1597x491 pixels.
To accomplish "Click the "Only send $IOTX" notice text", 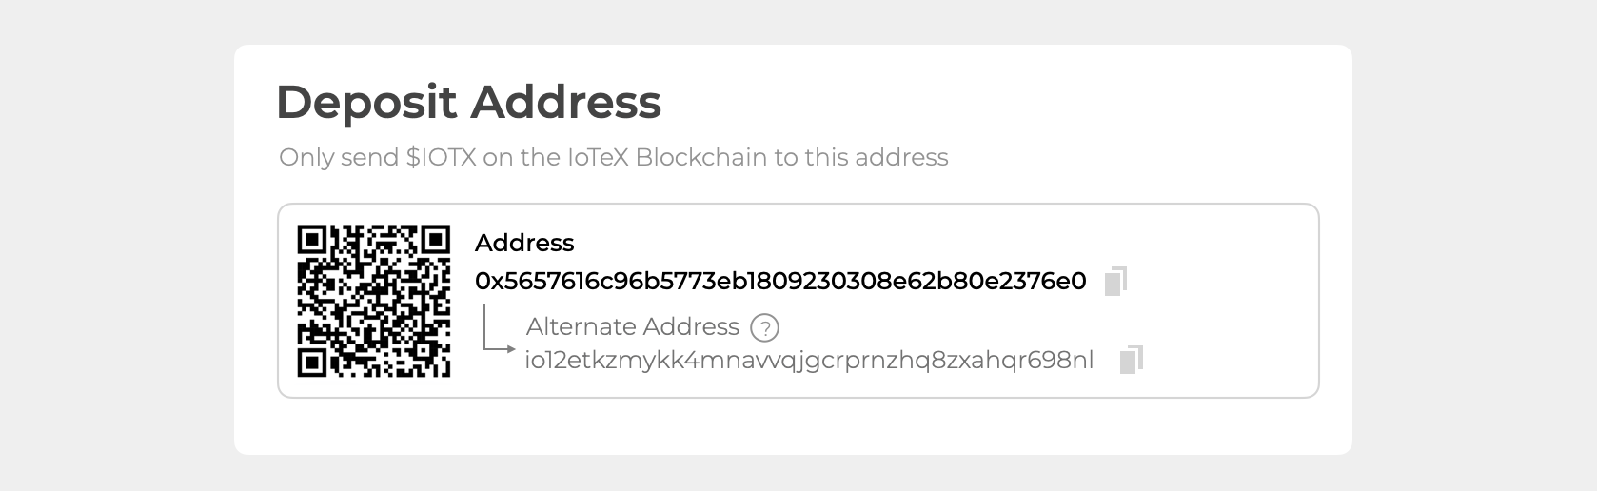I will [x=613, y=158].
